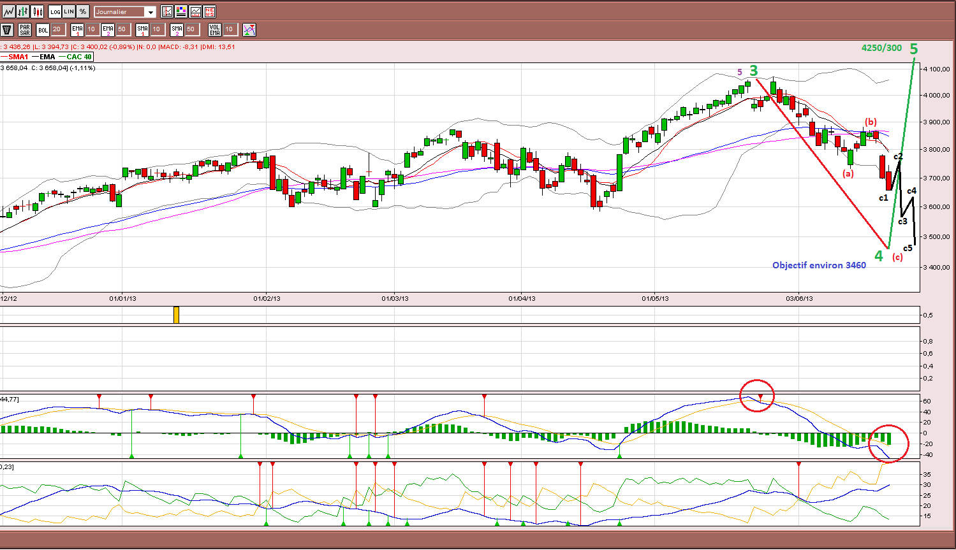956x550 pixels.
Task: Toggle the EMA 1 indicator
Action: 77,29
